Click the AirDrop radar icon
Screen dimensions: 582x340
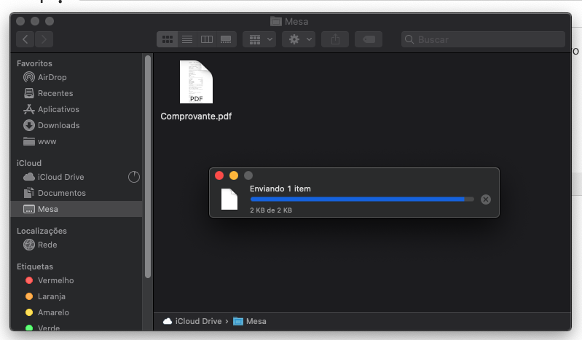point(29,77)
